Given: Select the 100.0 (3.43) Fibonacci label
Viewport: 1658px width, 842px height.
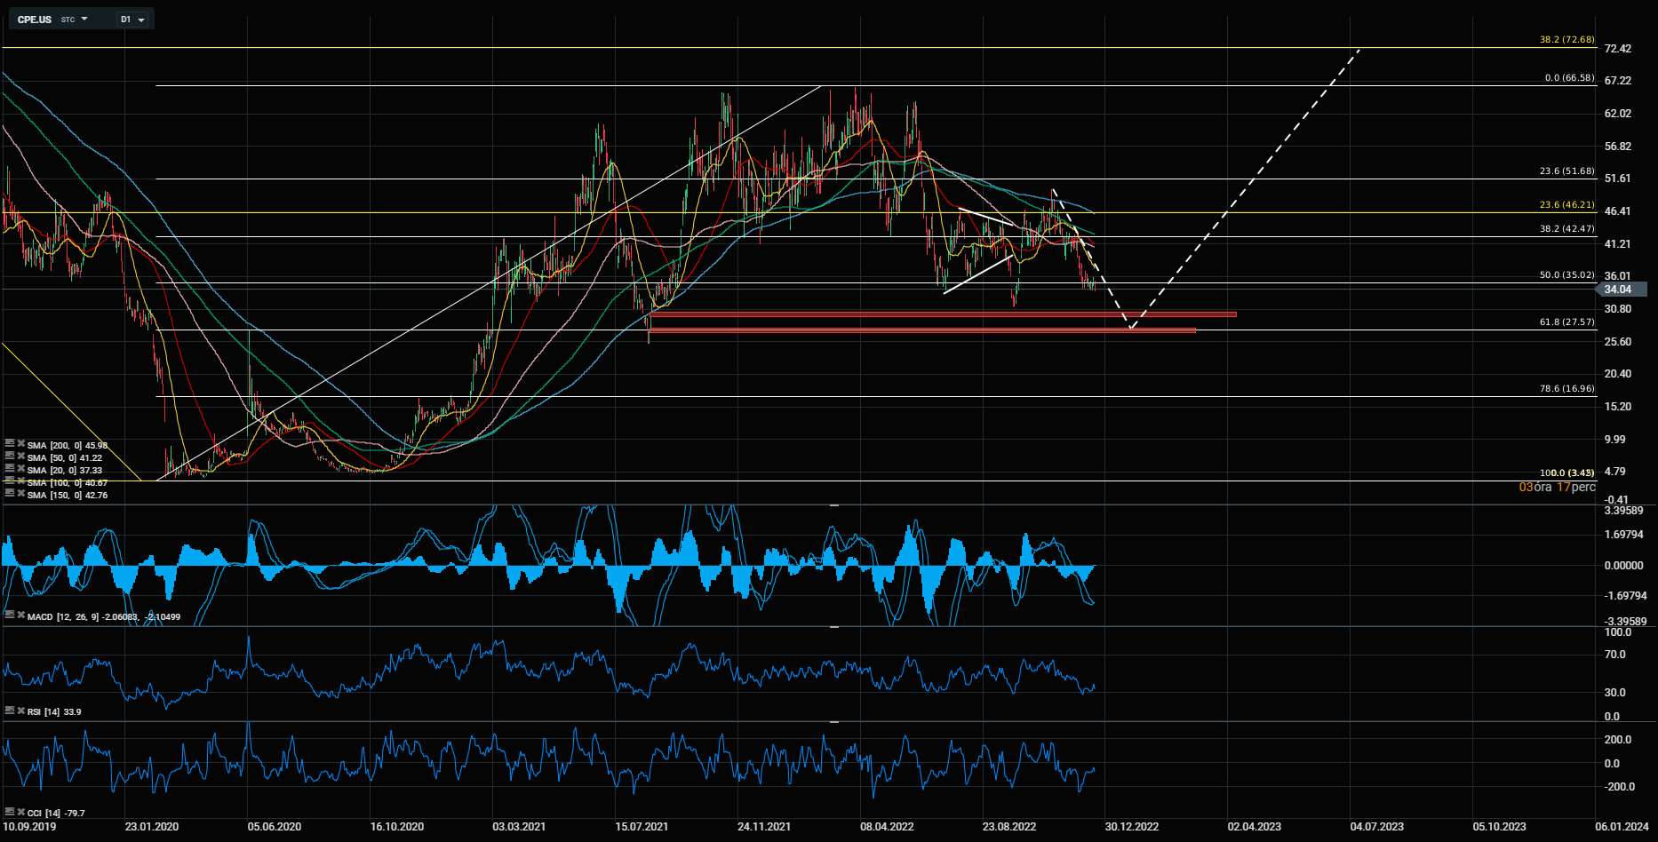Looking at the screenshot, I should click(x=1567, y=473).
